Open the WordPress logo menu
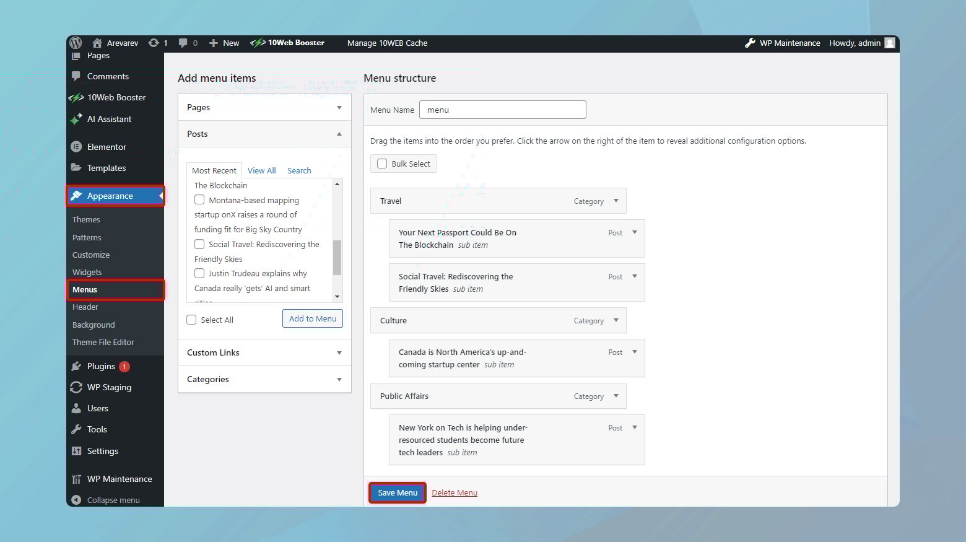966x542 pixels. tap(76, 43)
